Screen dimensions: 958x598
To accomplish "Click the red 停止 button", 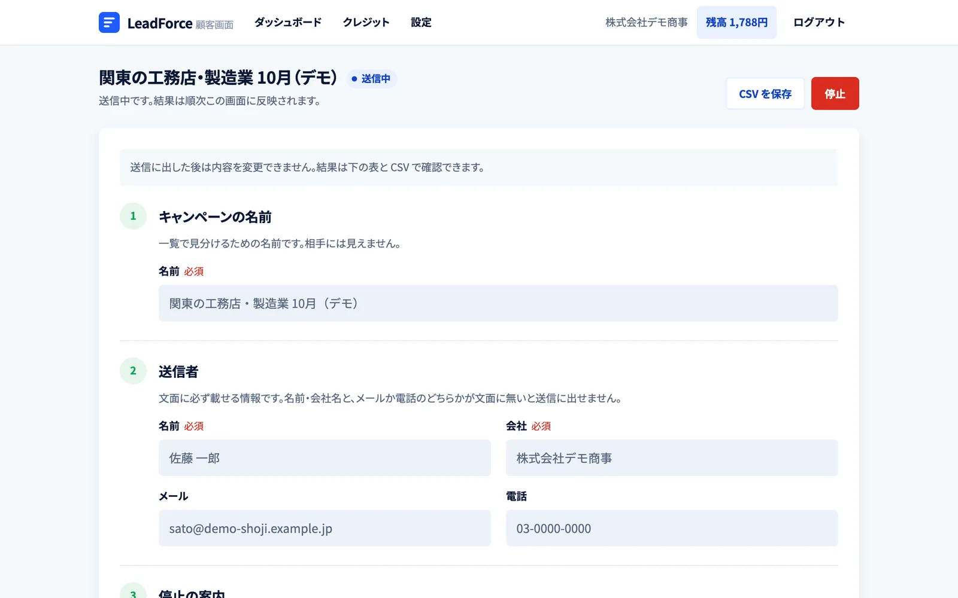I will 835,94.
